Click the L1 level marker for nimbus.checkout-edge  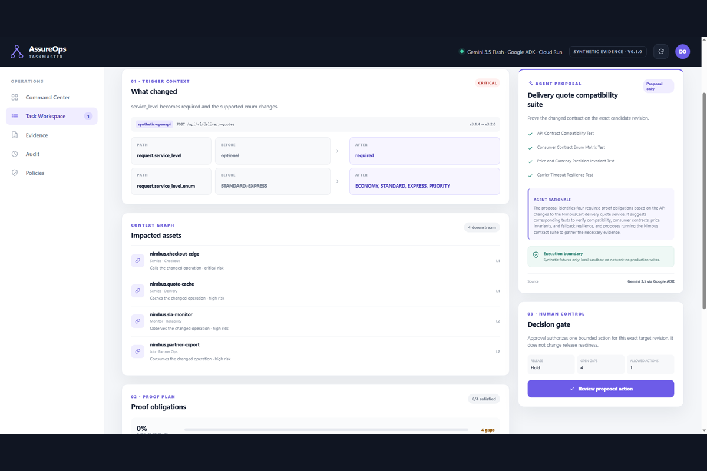tap(498, 261)
